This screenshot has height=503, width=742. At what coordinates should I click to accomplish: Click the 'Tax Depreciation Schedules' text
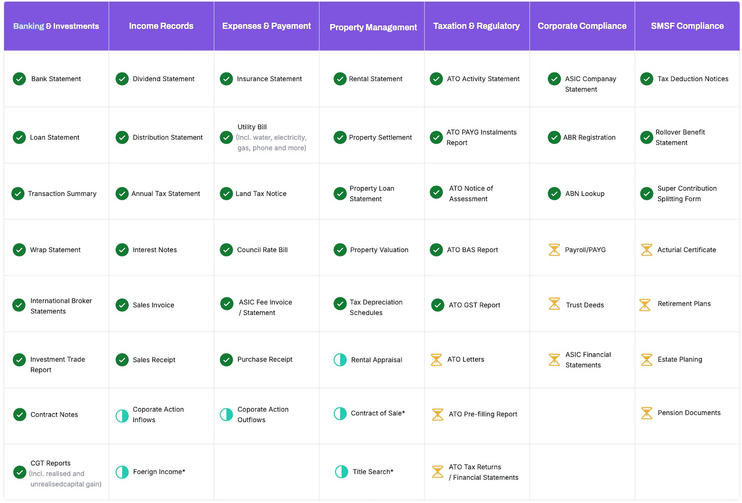pos(376,308)
